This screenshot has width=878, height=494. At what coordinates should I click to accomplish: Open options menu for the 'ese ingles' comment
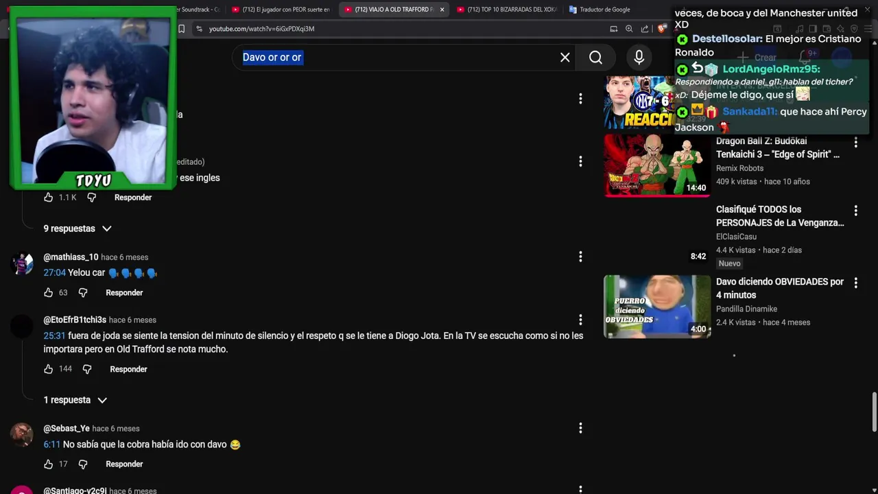click(x=580, y=161)
